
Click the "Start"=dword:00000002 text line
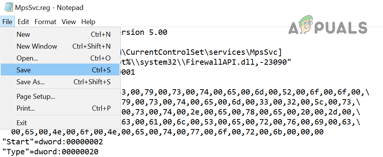click(52, 142)
